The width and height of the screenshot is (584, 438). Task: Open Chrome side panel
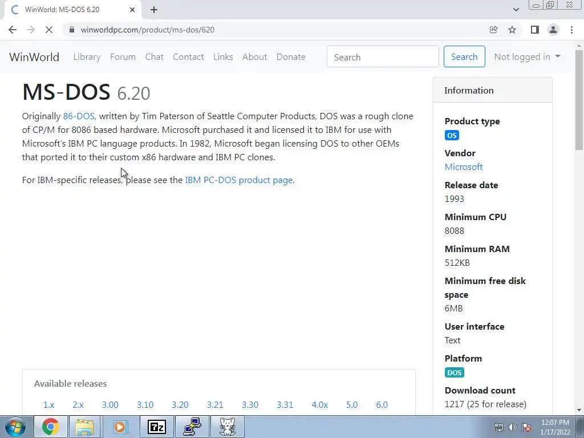(535, 30)
